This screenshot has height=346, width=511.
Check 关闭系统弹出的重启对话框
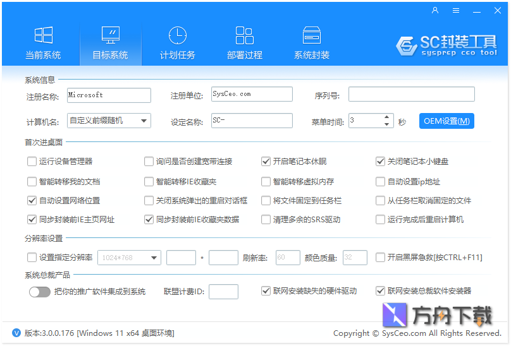pos(149,201)
